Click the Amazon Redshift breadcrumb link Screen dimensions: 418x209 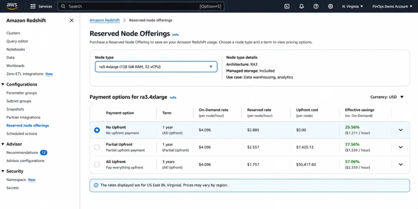pyautogui.click(x=104, y=20)
